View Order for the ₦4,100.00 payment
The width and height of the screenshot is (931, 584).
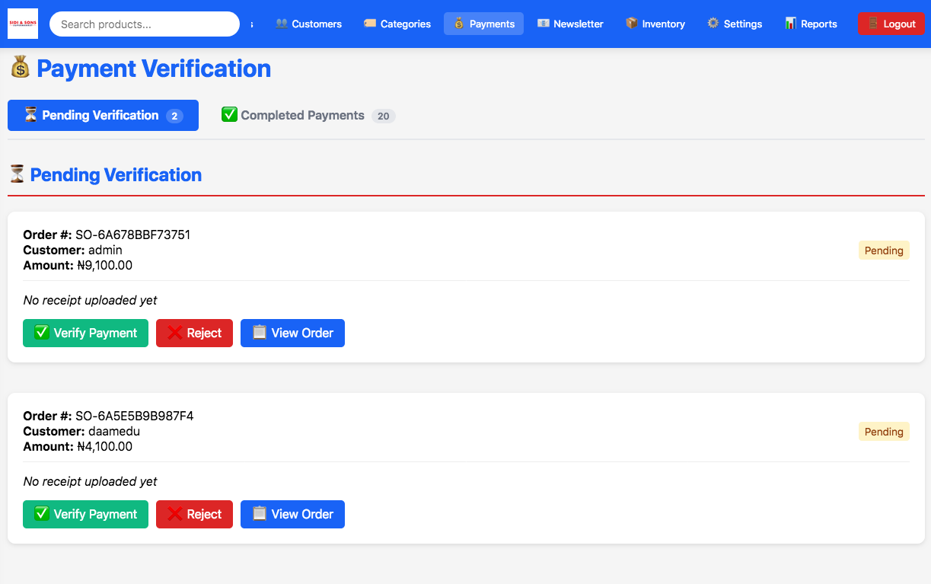(x=292, y=514)
